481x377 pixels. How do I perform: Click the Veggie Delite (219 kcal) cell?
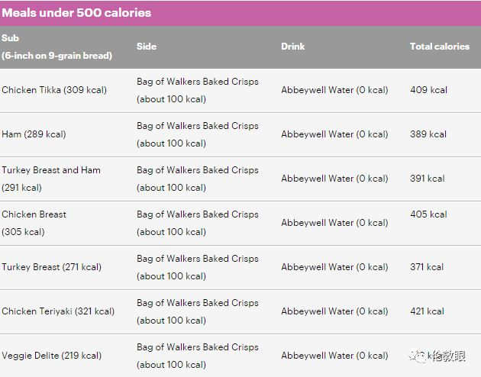[x=51, y=356]
